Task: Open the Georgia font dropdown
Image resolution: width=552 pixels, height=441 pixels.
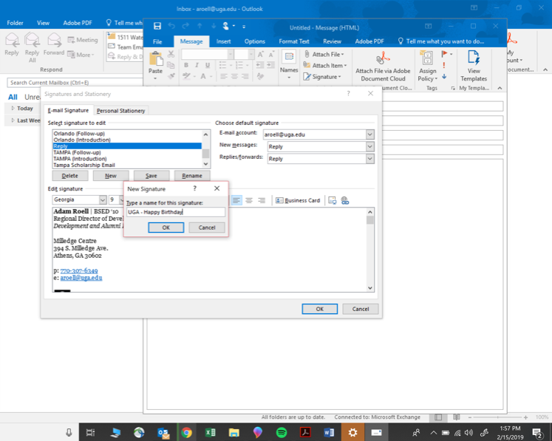Action: click(103, 199)
